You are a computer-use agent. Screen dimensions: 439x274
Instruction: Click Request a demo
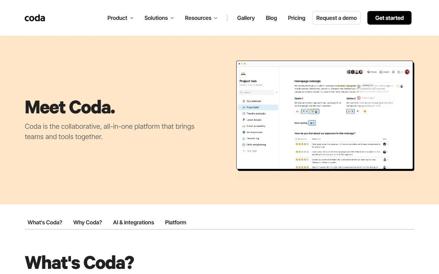tap(336, 18)
